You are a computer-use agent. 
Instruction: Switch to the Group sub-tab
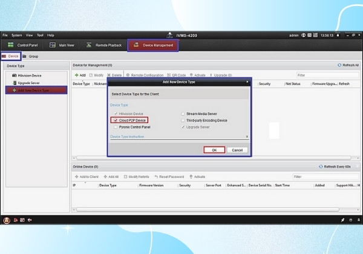(x=31, y=56)
